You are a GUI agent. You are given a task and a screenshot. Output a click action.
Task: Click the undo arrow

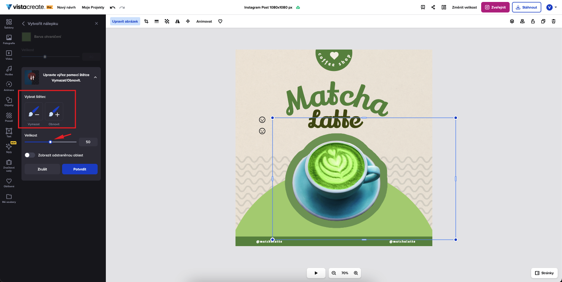(x=112, y=7)
